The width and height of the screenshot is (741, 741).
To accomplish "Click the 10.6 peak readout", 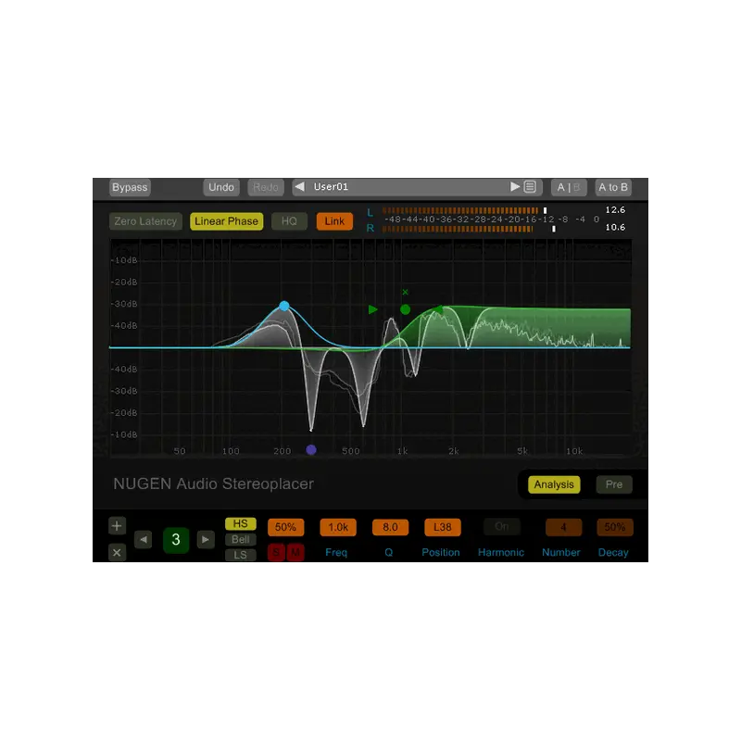I will [x=615, y=227].
